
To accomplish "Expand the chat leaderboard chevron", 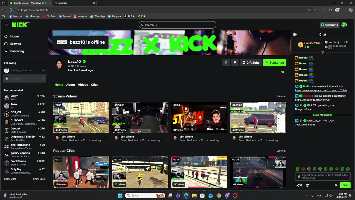I will click(x=323, y=52).
